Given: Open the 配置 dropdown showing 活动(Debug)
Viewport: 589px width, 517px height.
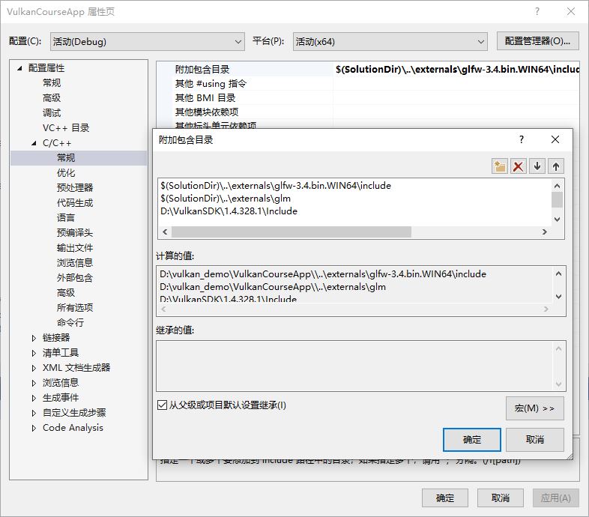Looking at the screenshot, I should tap(147, 42).
